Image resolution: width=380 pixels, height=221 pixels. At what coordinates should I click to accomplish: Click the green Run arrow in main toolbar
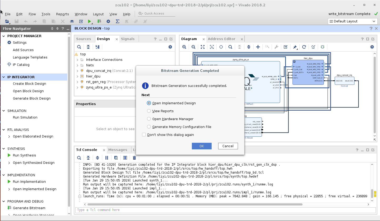tap(90, 21)
